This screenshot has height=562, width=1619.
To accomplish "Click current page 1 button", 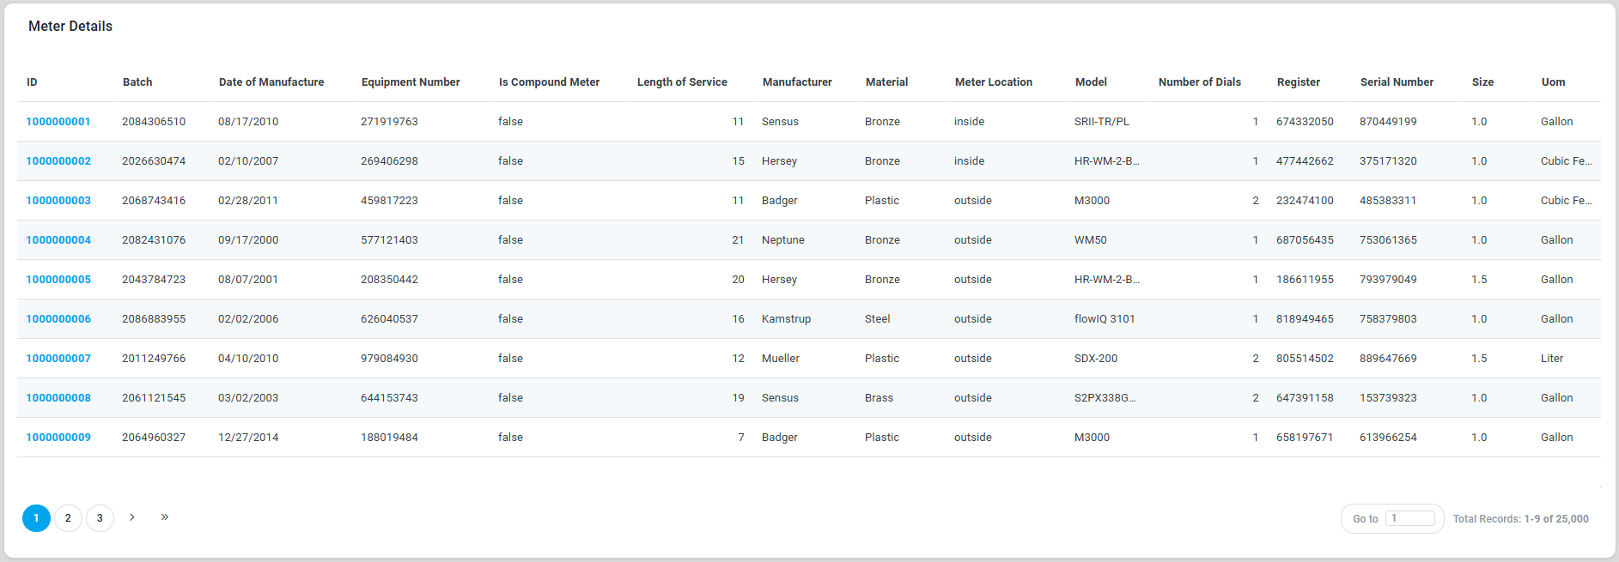I will 36,518.
